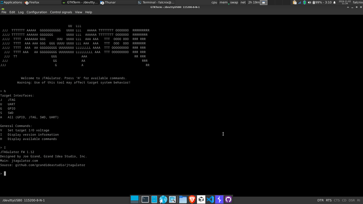Open the Log menu
Image resolution: width=363 pixels, height=204 pixels.
(21, 12)
